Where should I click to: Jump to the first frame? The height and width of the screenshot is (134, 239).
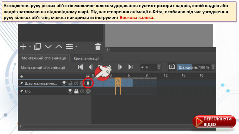(x=80, y=67)
